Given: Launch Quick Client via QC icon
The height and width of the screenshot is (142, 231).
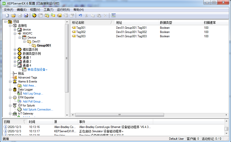Looking at the screenshot, I should coord(114,15).
